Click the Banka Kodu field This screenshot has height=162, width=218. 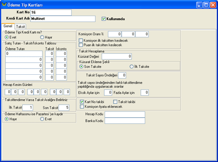[125, 121]
